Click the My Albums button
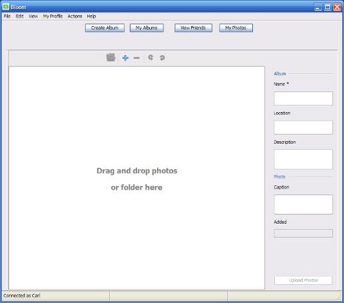The image size is (344, 303). coord(147,28)
